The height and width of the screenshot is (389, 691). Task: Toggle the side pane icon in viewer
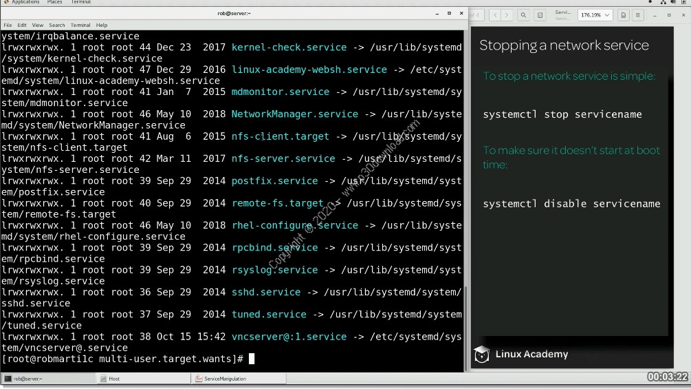pyautogui.click(x=541, y=14)
